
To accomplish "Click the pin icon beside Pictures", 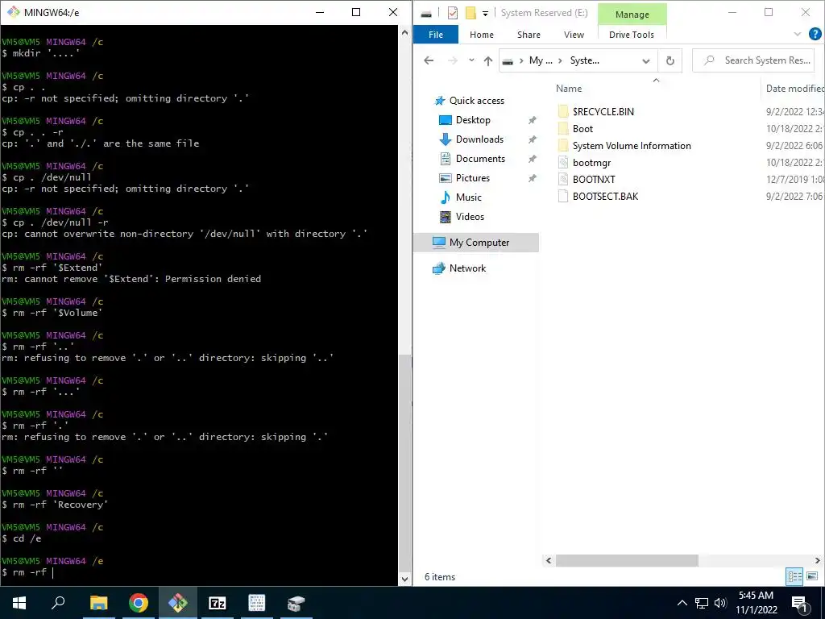I will 533,178.
